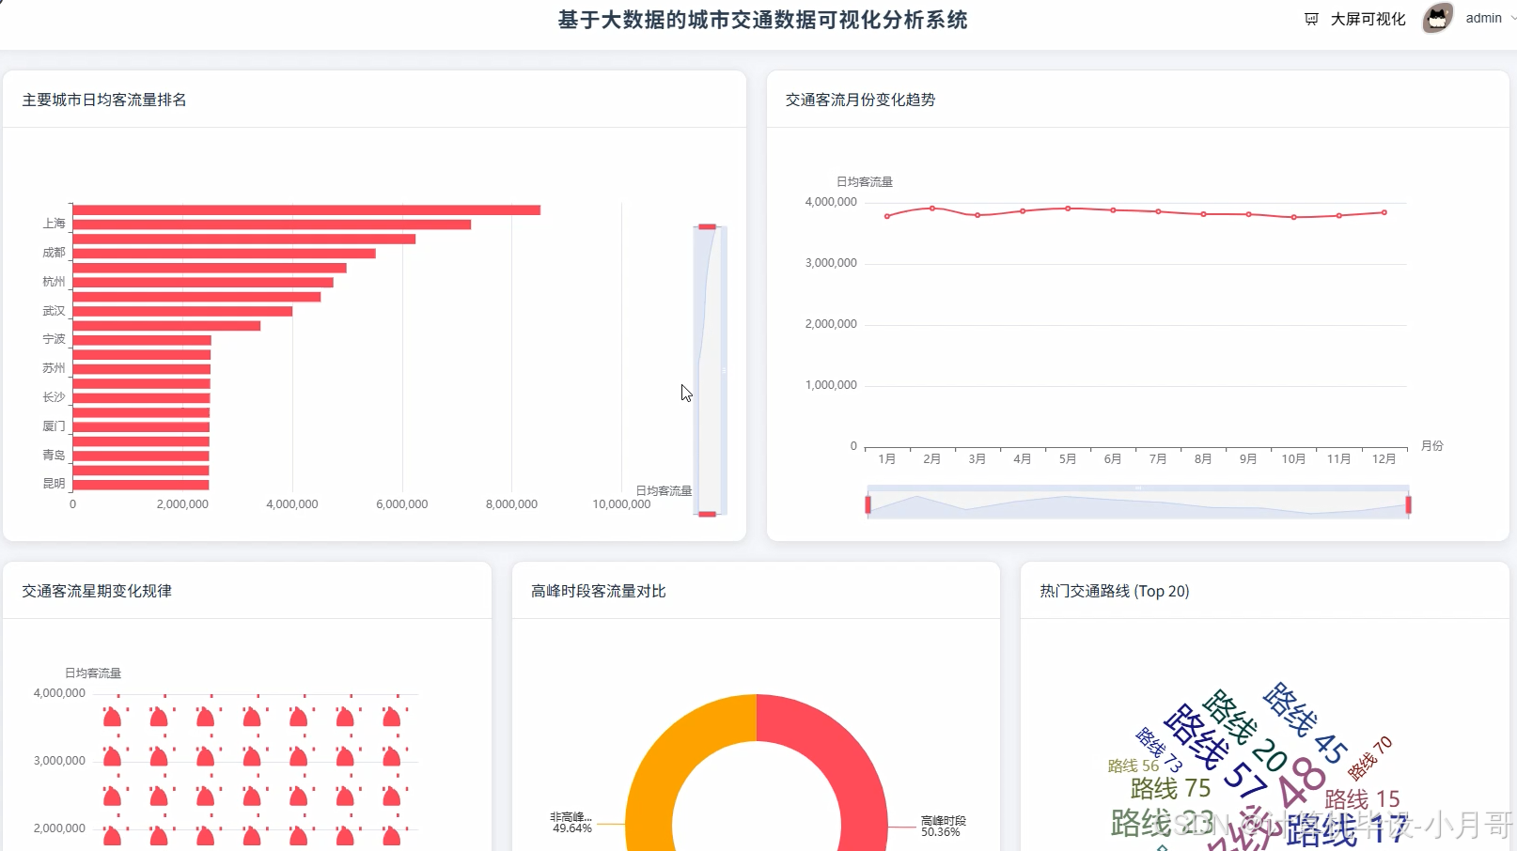Click 路线 70 in word cloud
Viewport: 1517px width, 851px height.
(1370, 759)
